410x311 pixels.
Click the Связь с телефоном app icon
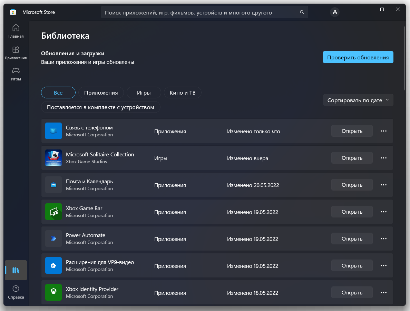[x=53, y=131]
